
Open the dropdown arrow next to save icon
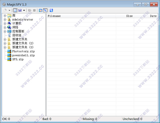point(24,10)
